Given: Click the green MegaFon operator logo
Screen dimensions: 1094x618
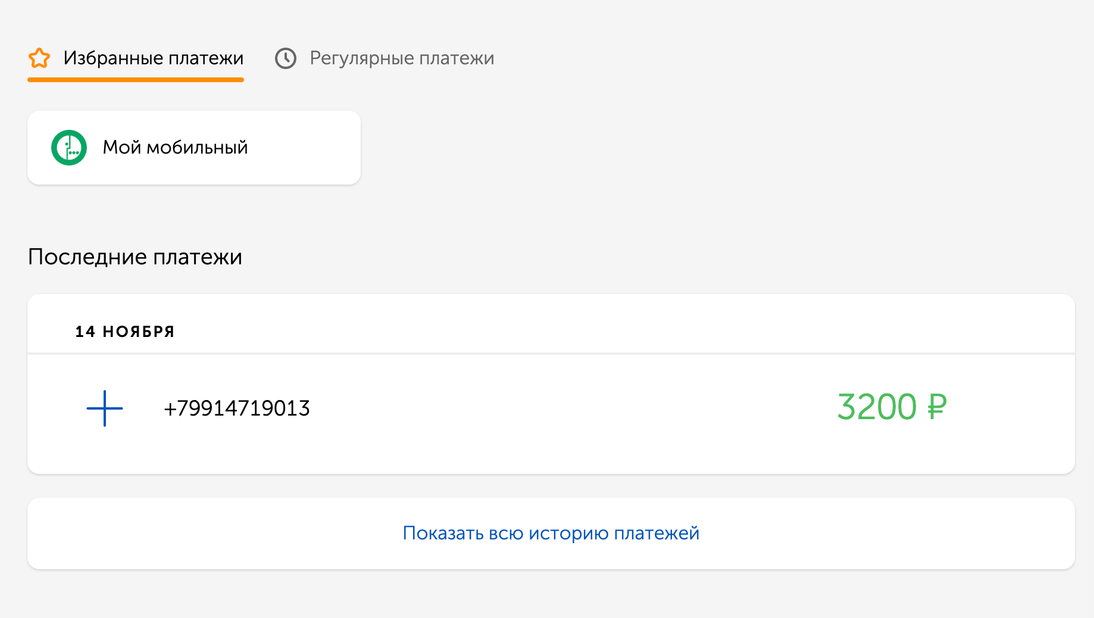Looking at the screenshot, I should click(x=69, y=148).
